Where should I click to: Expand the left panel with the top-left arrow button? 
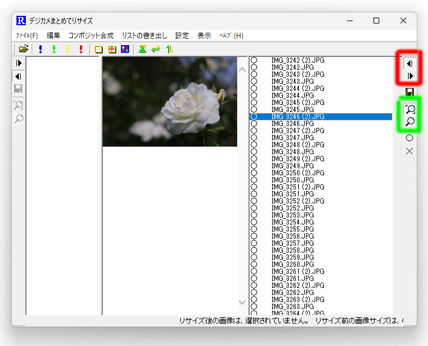click(x=19, y=63)
